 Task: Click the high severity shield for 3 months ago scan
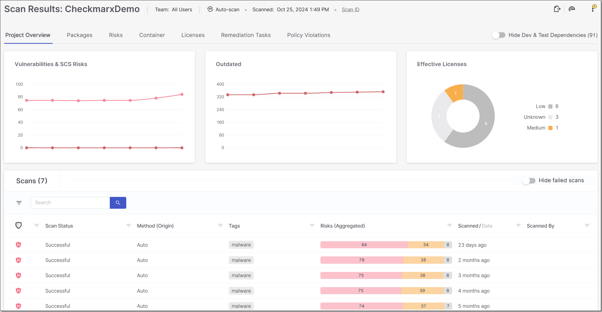click(18, 275)
